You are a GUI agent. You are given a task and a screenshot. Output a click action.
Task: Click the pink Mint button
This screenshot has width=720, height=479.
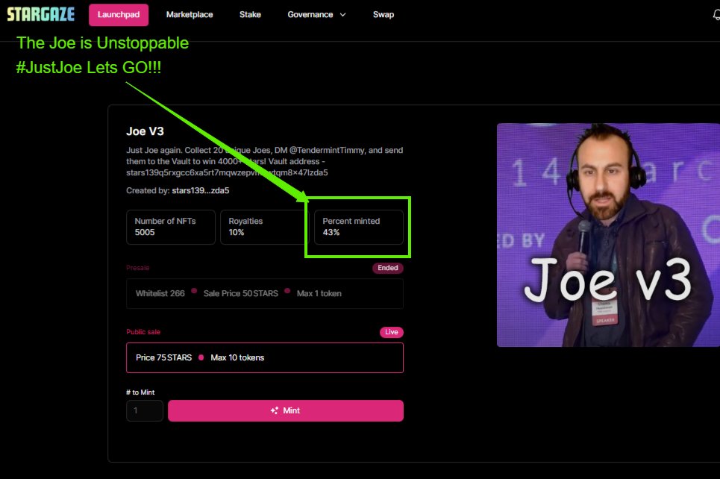pyautogui.click(x=286, y=410)
